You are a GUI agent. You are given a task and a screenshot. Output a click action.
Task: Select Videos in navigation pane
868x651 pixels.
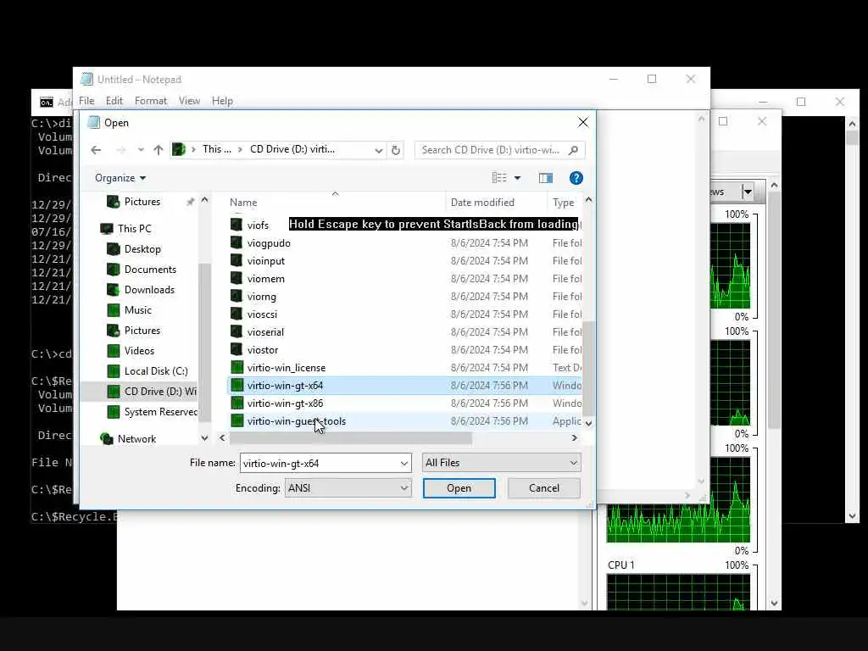(139, 351)
